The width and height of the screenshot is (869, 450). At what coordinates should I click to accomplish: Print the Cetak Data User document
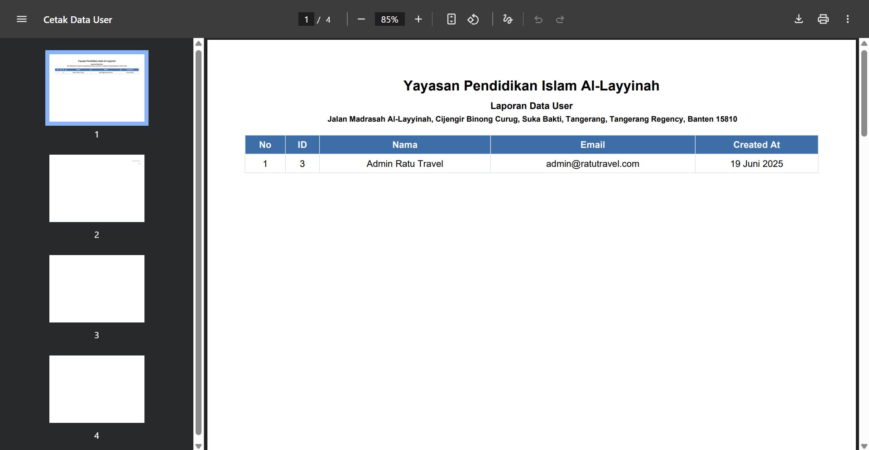pyautogui.click(x=823, y=19)
